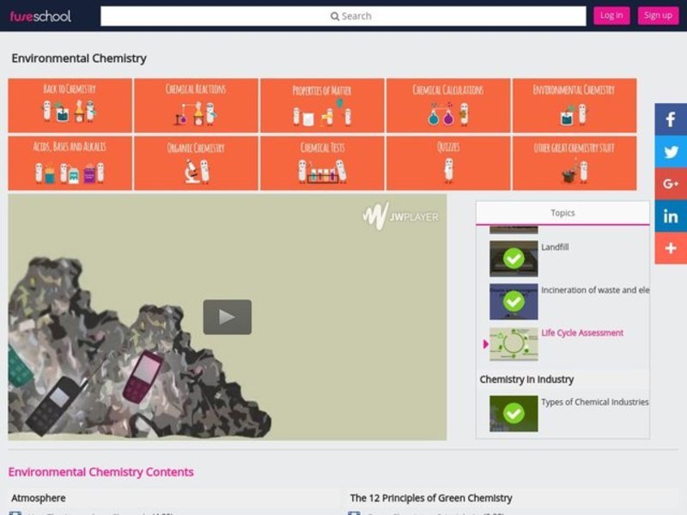Click the search magnifier icon

(x=335, y=15)
